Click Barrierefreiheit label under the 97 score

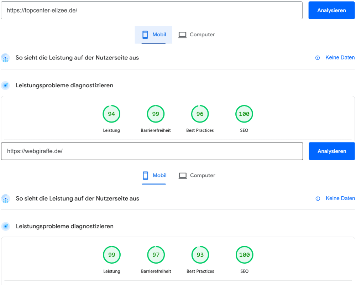[x=156, y=271]
